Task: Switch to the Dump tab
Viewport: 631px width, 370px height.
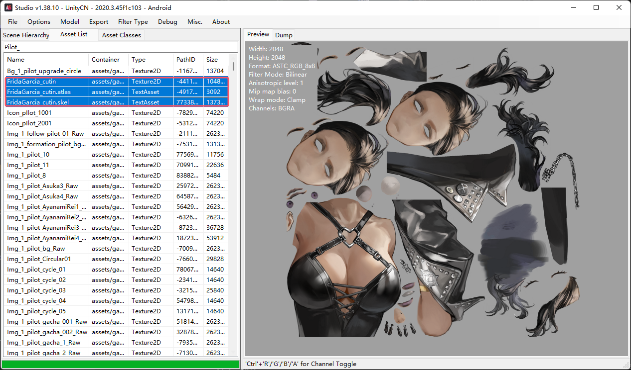Action: [284, 35]
